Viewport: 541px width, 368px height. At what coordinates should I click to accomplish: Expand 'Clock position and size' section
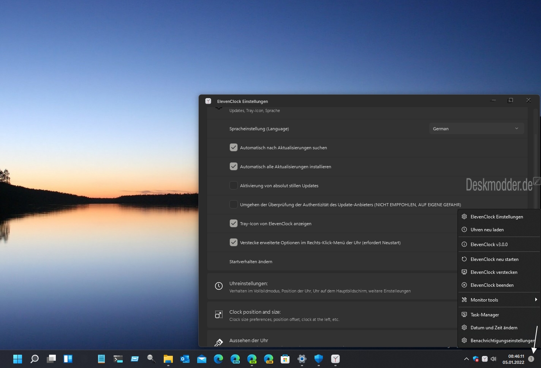point(332,315)
